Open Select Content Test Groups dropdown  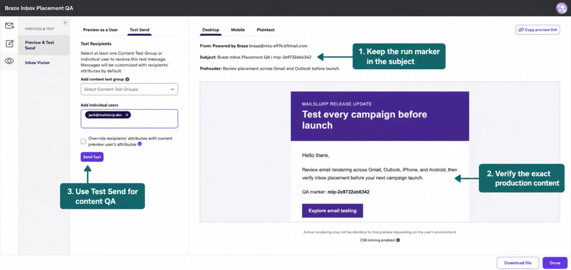point(129,89)
